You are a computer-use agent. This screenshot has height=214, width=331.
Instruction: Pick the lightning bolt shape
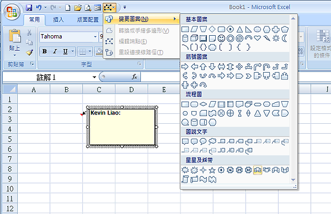266,39
